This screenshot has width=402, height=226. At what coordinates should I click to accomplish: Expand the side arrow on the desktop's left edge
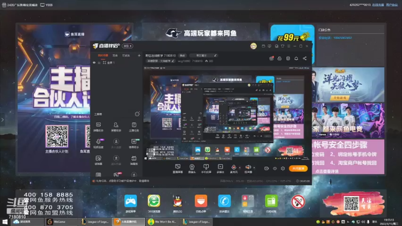pos(3,120)
